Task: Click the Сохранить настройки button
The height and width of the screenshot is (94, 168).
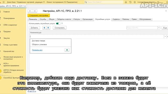Action: (39, 15)
